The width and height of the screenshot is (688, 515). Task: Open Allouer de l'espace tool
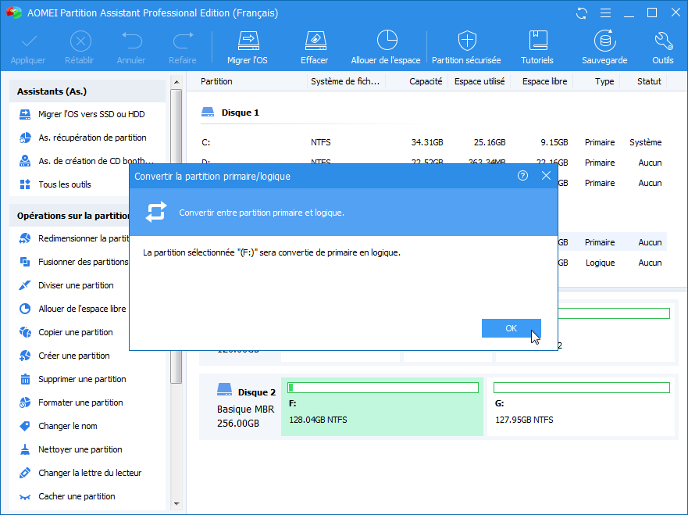pos(386,41)
